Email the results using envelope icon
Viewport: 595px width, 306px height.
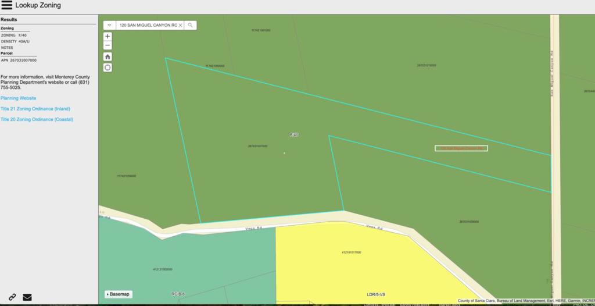[27, 297]
